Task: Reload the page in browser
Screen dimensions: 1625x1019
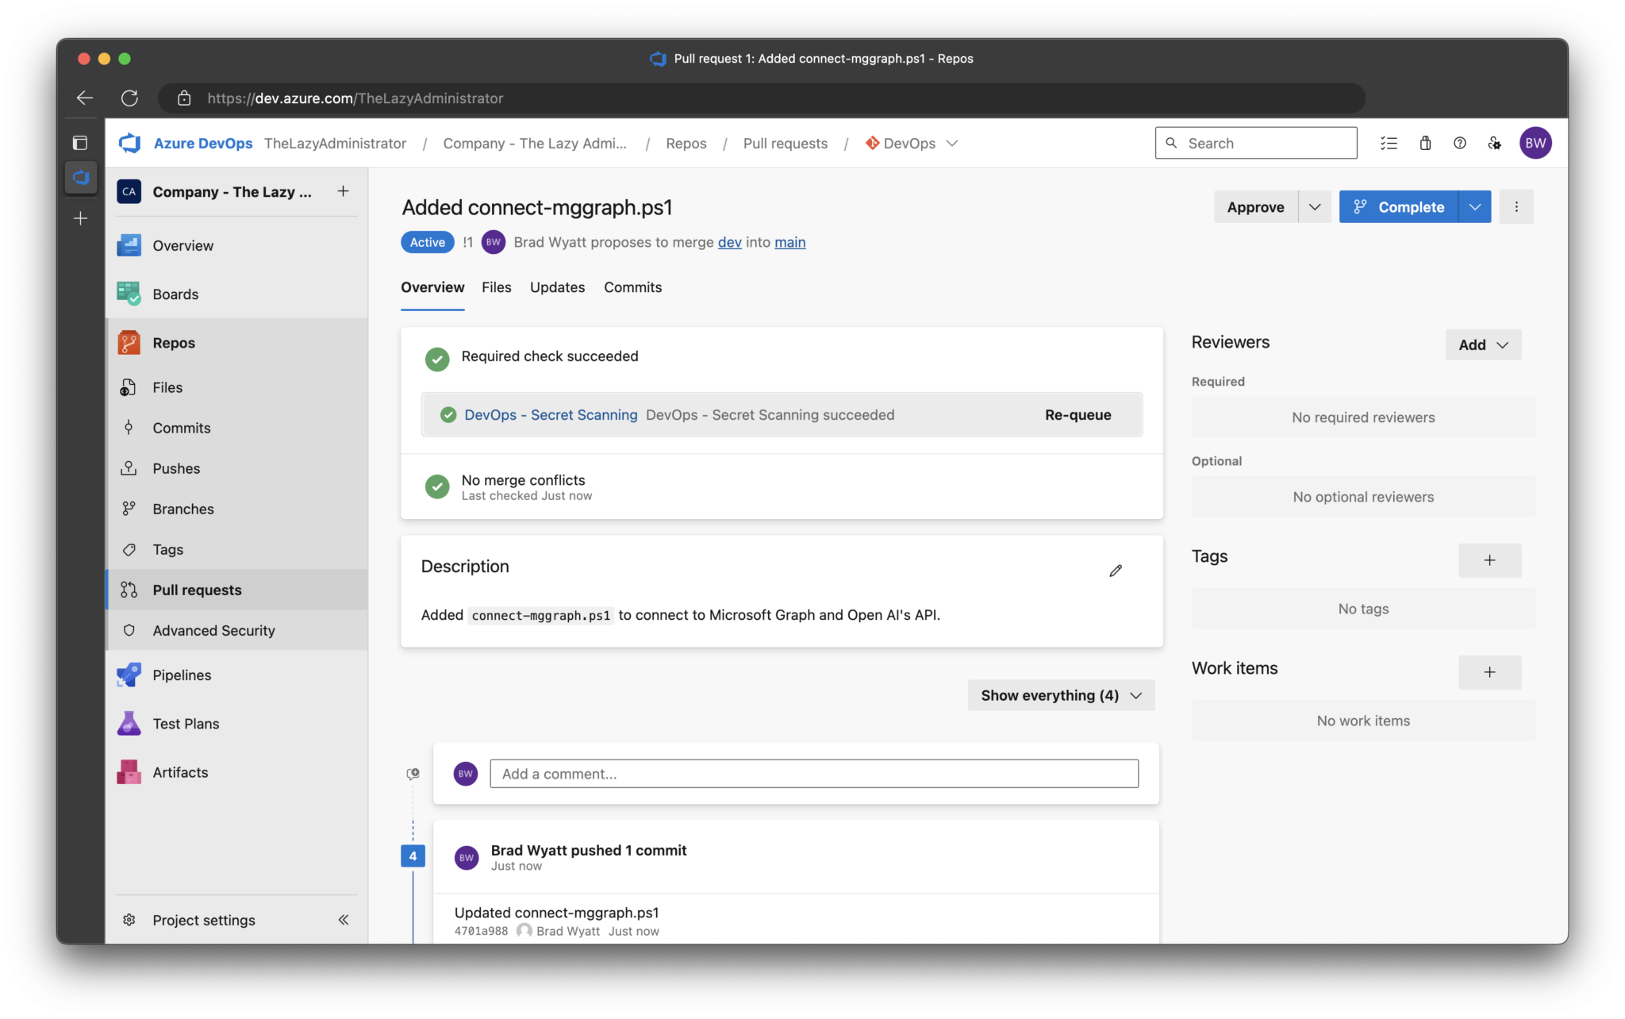Action: (129, 98)
